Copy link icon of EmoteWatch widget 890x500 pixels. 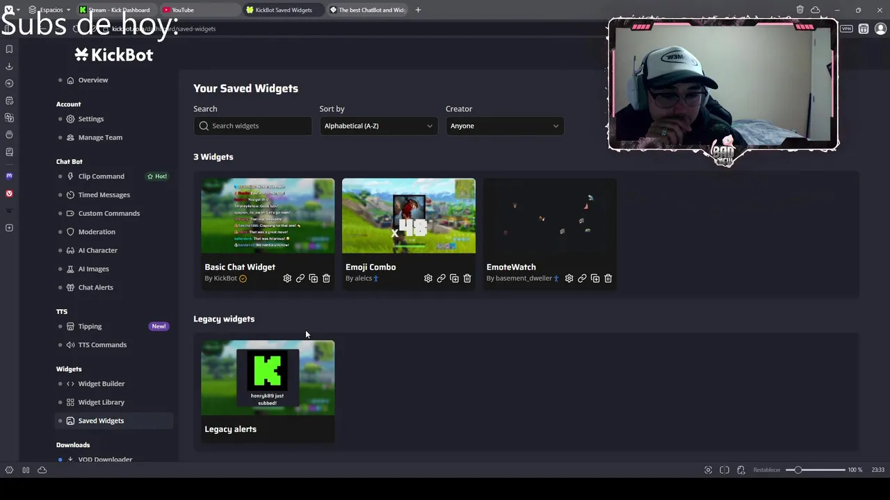(582, 278)
